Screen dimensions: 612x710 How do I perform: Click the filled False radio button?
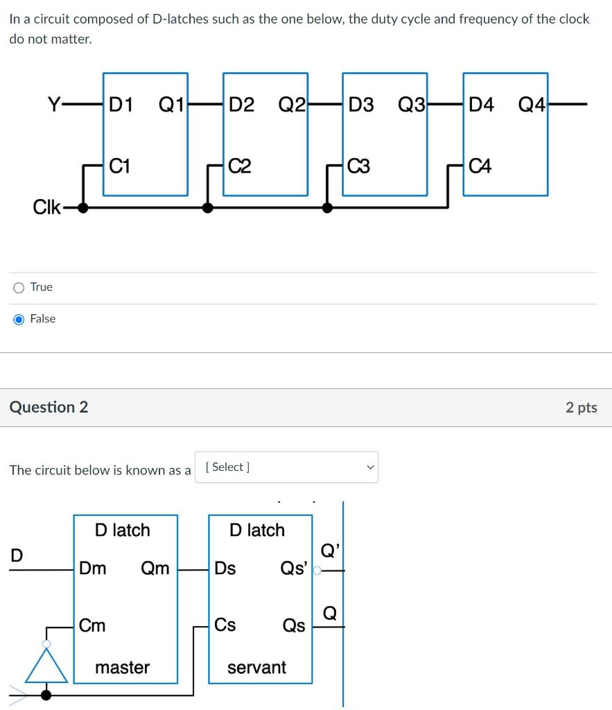(x=17, y=319)
